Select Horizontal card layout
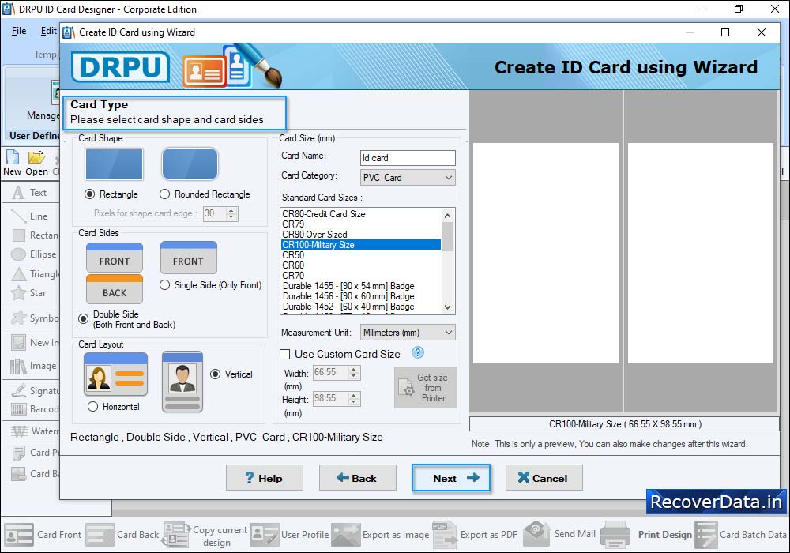790x553 pixels. (x=92, y=406)
